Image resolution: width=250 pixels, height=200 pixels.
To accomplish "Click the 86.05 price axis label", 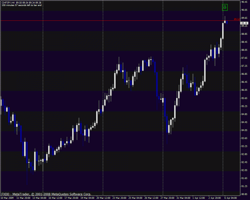I will pos(244,90).
